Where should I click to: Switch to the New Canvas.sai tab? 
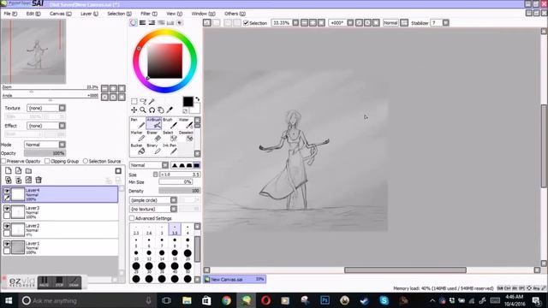[235, 280]
